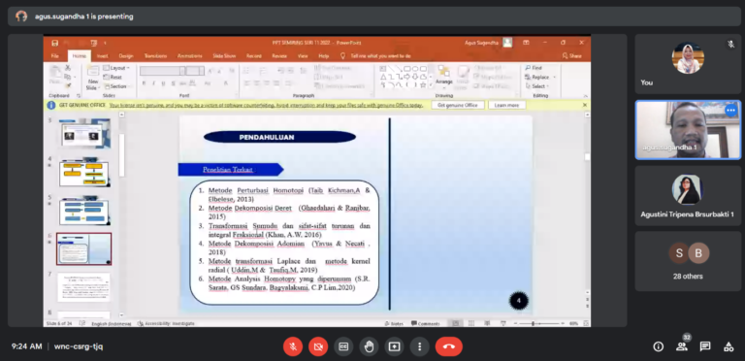Click Accessibility: Investigate in status bar

[x=166, y=323]
